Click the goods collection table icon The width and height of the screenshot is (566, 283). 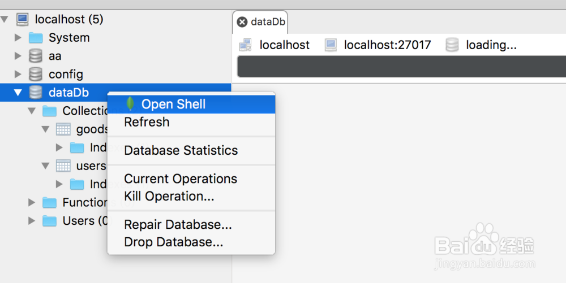63,129
